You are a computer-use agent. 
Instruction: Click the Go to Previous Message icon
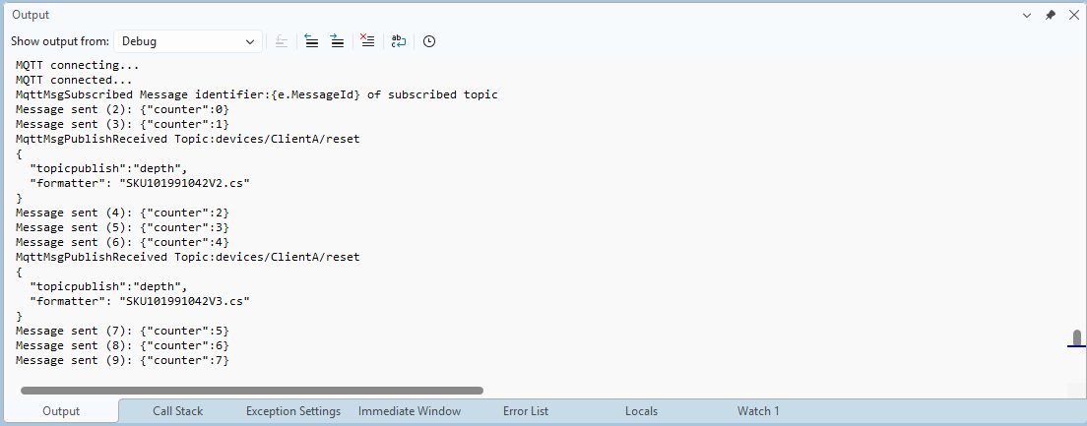pyautogui.click(x=311, y=41)
